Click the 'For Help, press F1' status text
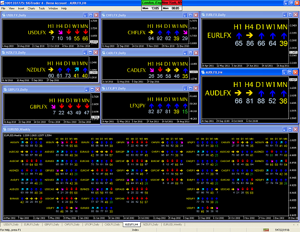This screenshot has width=300, height=232. [x=11, y=230]
